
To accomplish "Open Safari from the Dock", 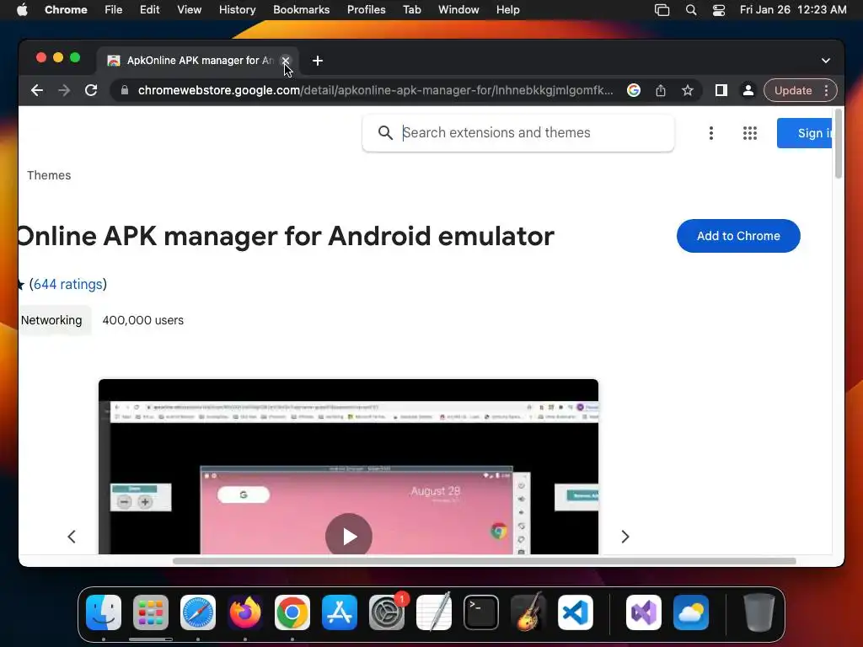I will (198, 612).
